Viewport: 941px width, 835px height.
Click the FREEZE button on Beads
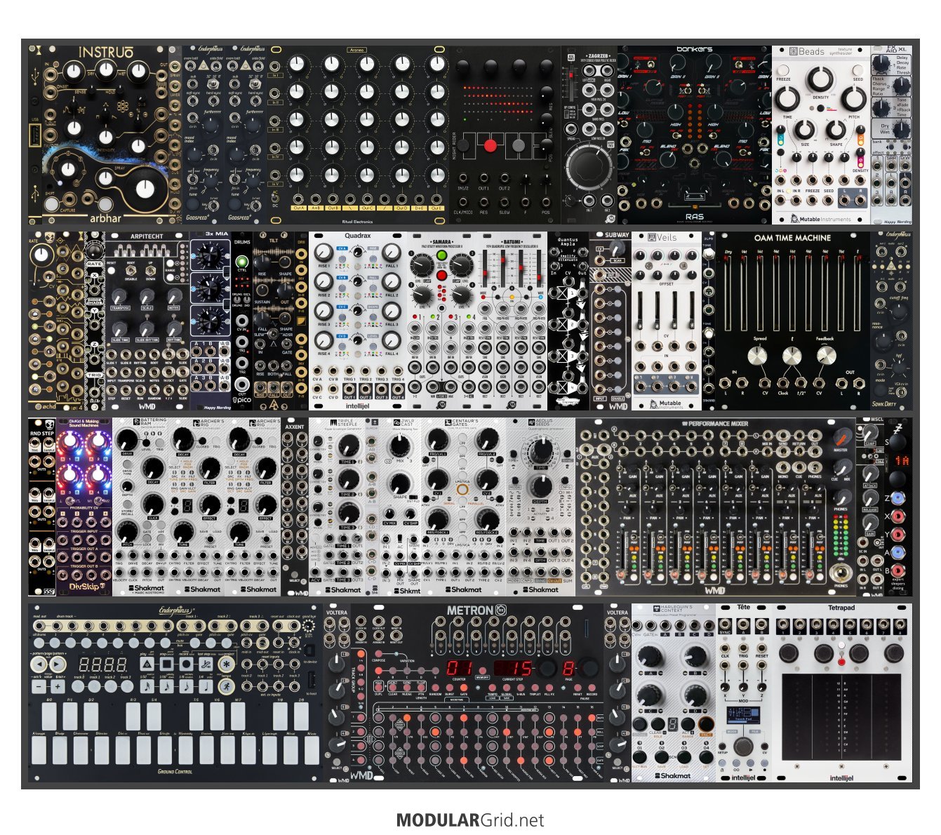[783, 69]
